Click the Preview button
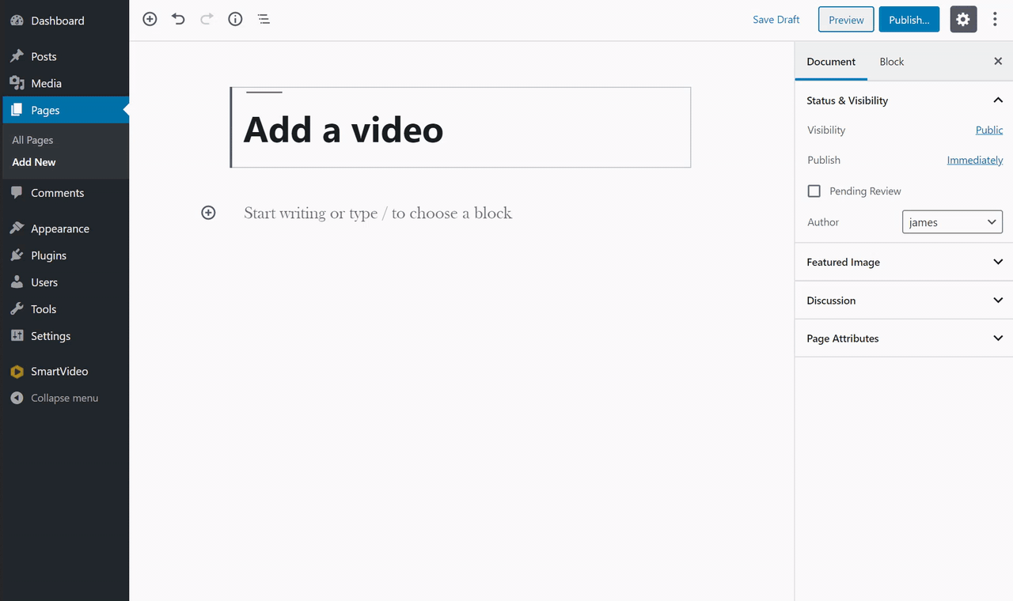This screenshot has width=1013, height=601. coord(846,20)
